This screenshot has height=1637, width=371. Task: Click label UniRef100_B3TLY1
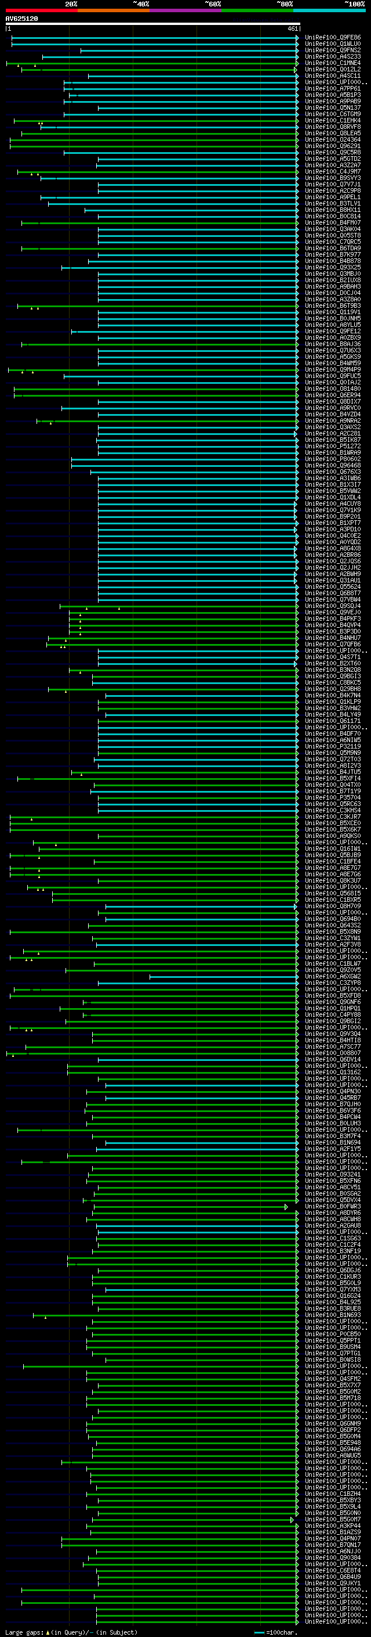pos(333,203)
